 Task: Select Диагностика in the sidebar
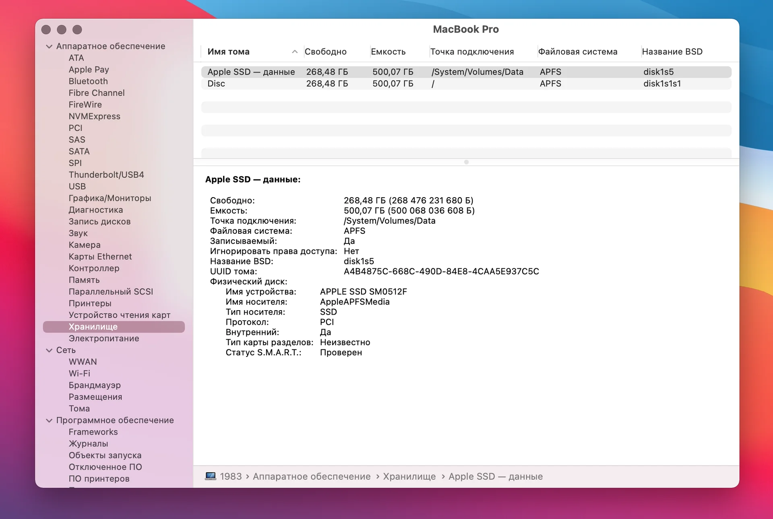click(x=96, y=210)
